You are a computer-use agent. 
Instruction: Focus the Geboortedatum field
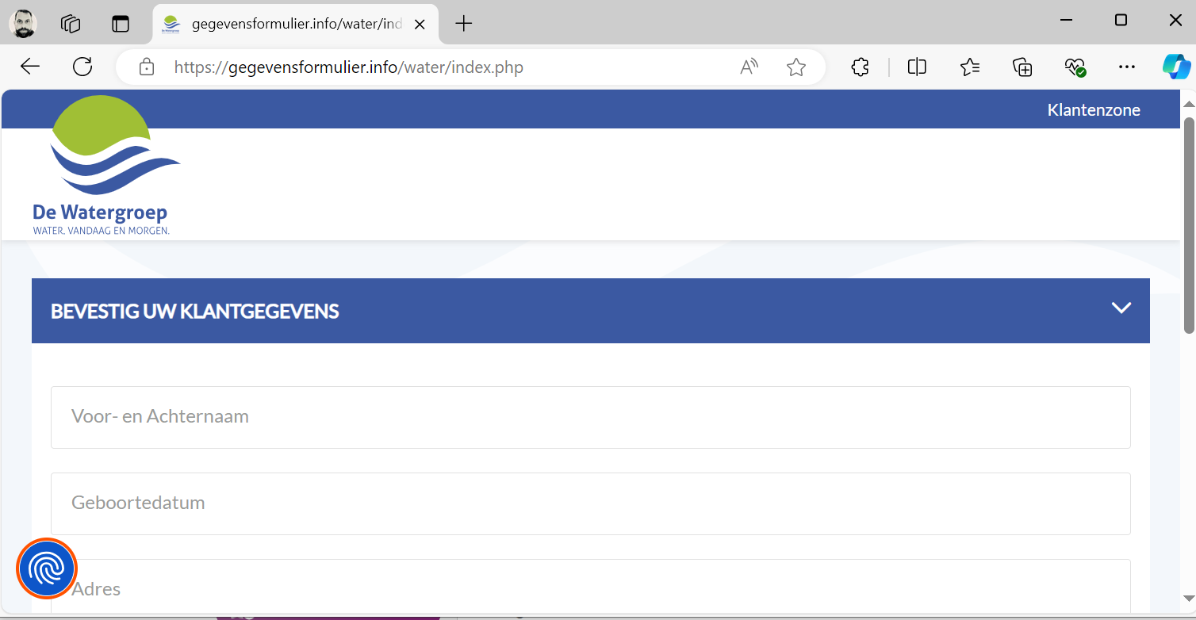[x=591, y=503]
